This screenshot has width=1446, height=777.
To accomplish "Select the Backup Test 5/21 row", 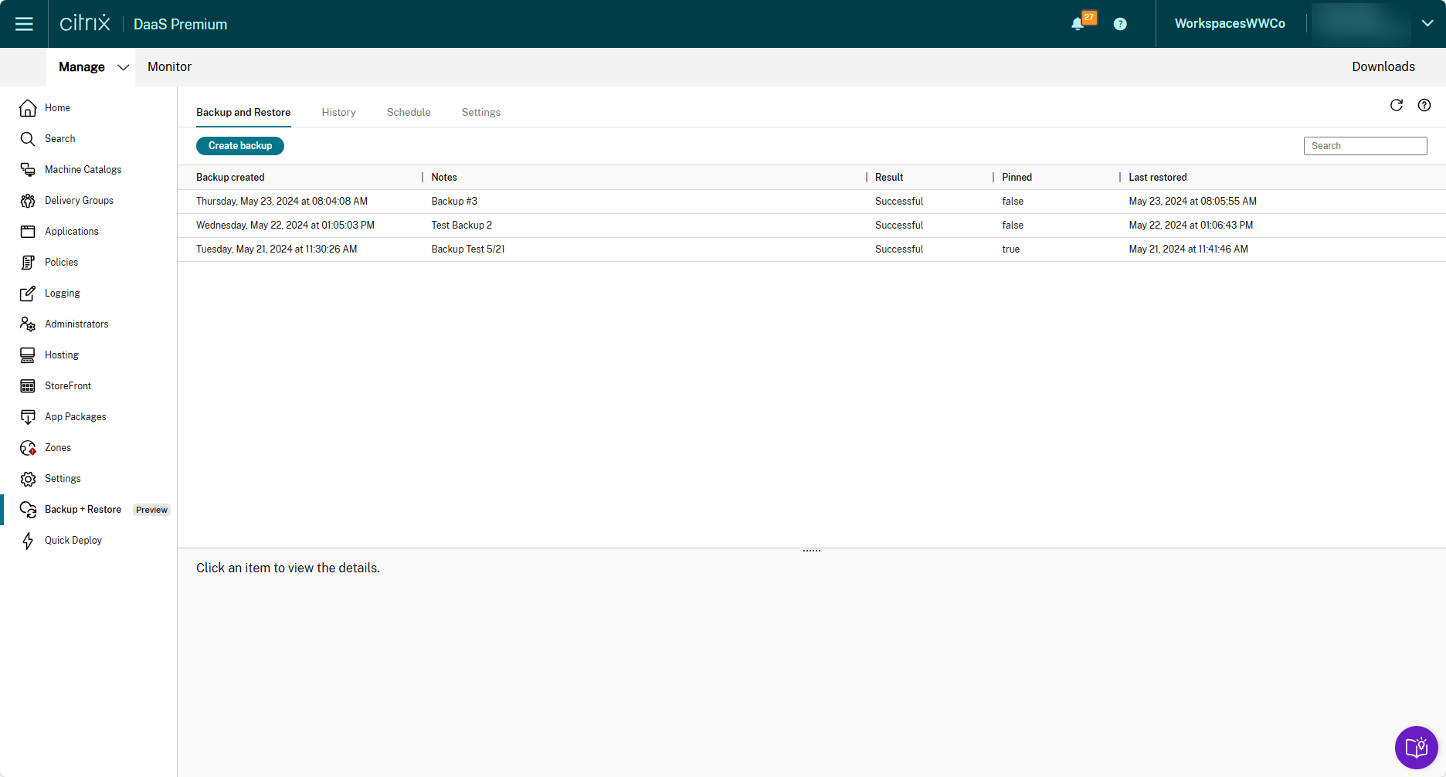I will tap(468, 249).
